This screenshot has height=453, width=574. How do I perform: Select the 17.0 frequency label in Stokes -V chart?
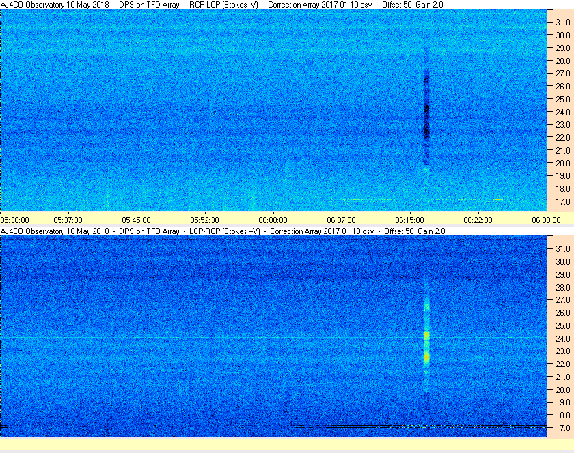[563, 201]
